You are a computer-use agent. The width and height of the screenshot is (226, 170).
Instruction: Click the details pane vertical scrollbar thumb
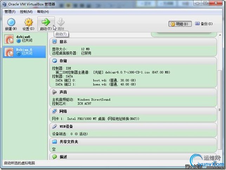[x=220, y=110]
